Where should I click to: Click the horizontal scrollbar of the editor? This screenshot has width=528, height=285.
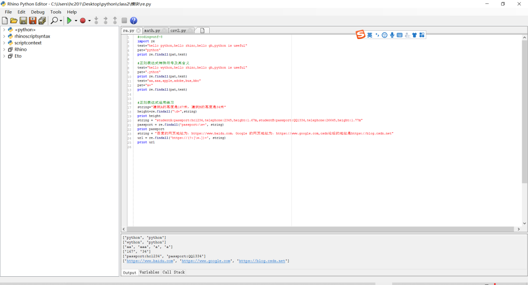coord(320,229)
